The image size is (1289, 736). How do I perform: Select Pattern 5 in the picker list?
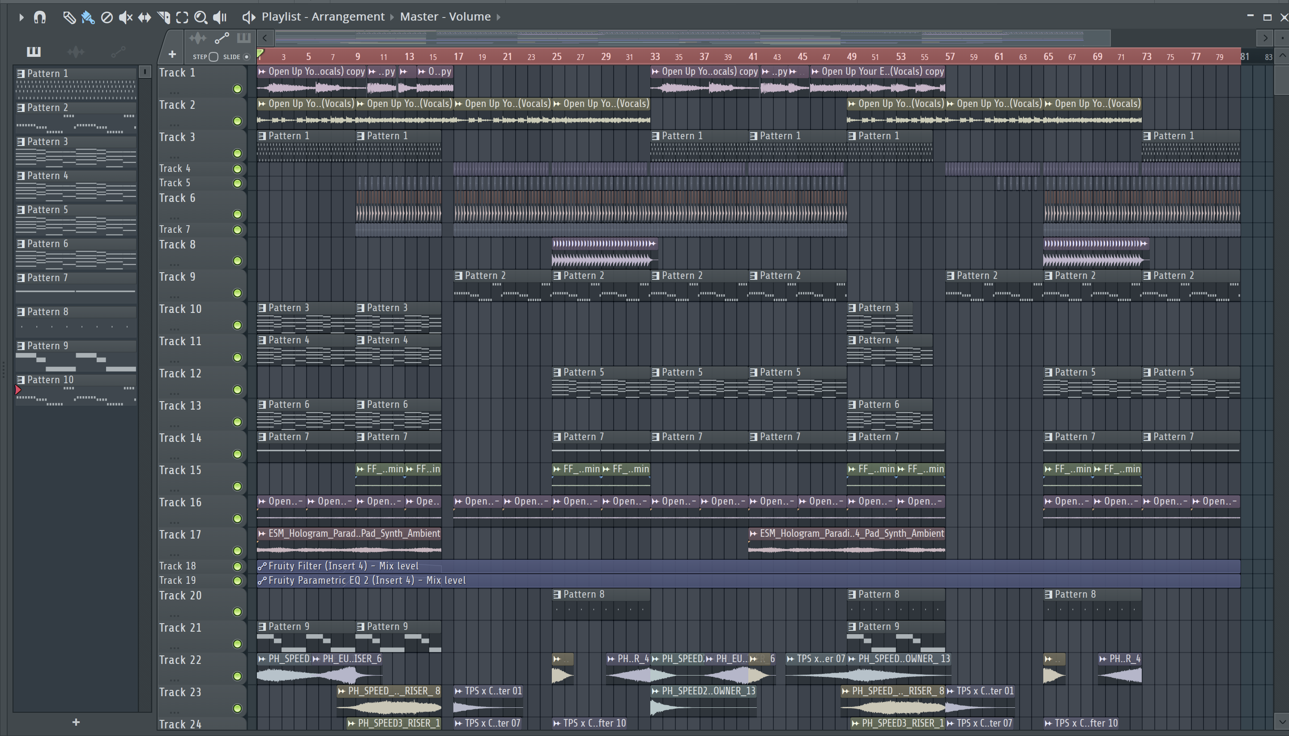coord(76,220)
